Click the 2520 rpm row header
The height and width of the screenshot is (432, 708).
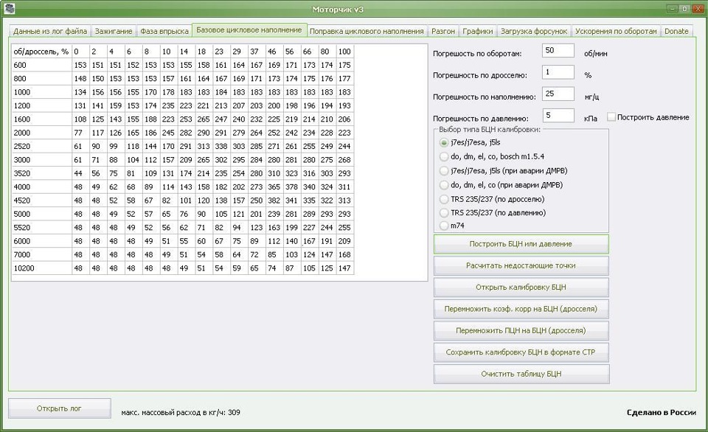coord(41,146)
